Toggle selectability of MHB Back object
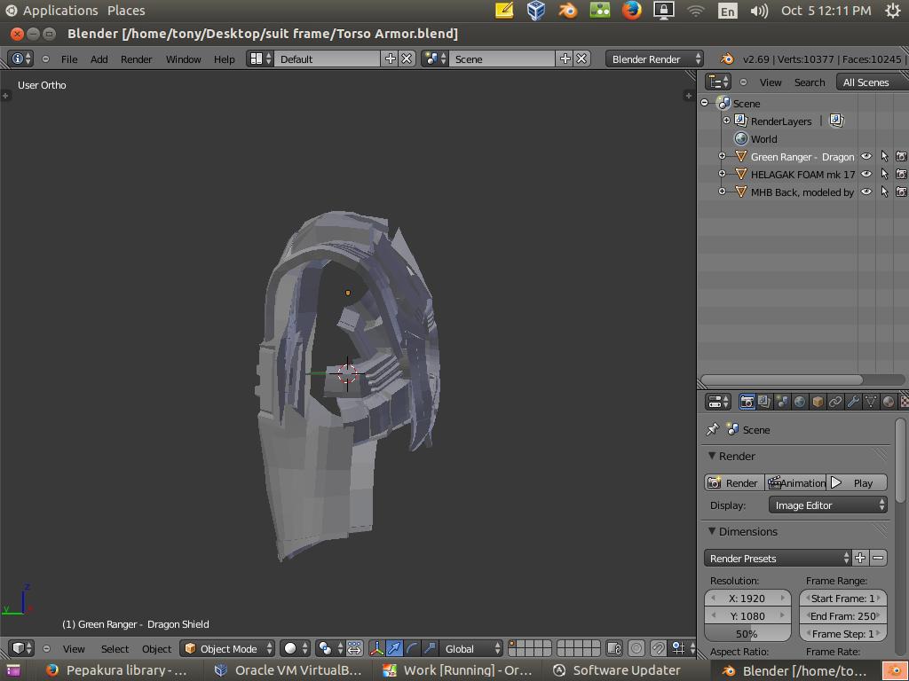 [x=884, y=192]
